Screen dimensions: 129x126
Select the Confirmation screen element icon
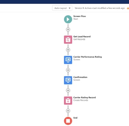click(68, 80)
